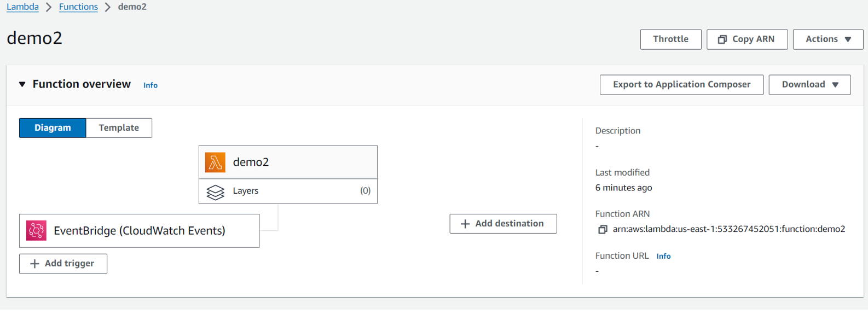This screenshot has width=868, height=314.
Task: Select the Diagram view tab
Action: (53, 128)
